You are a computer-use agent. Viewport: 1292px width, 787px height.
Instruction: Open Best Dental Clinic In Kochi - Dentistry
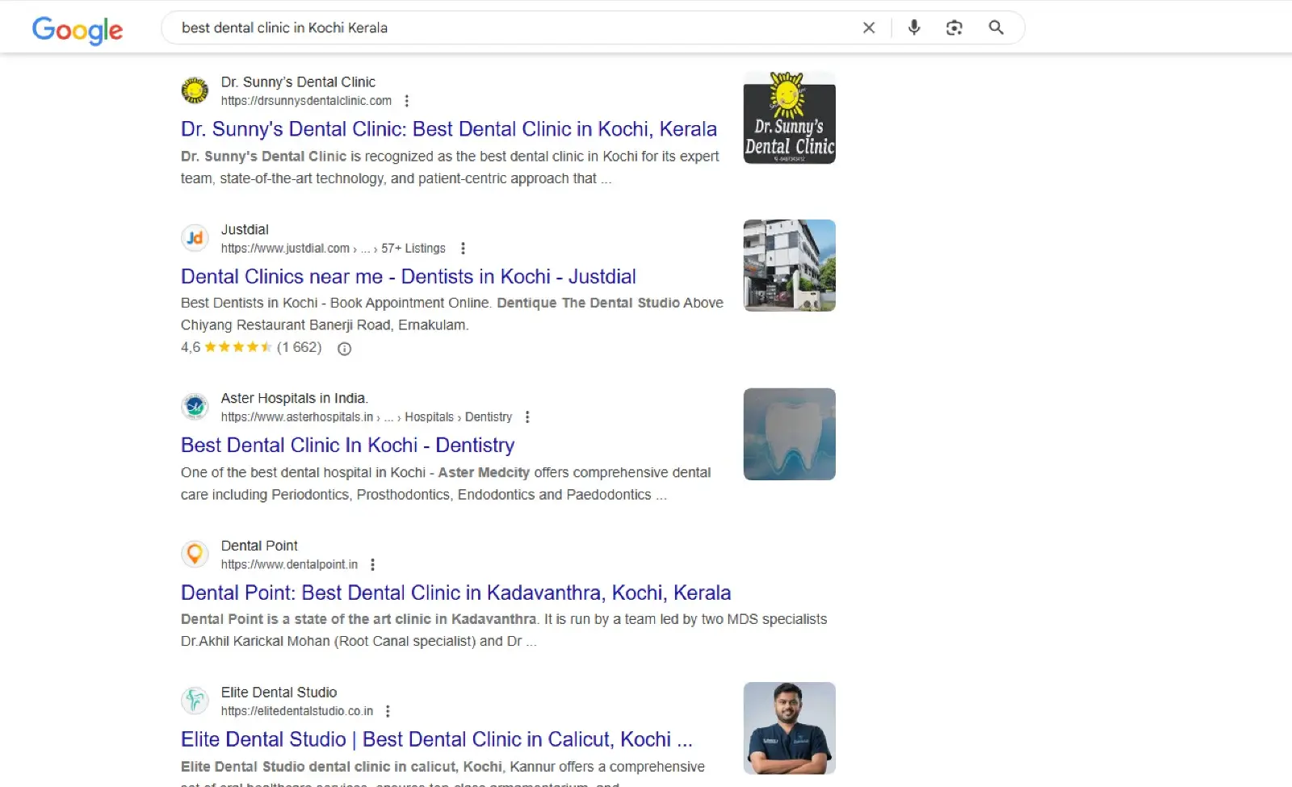(347, 446)
